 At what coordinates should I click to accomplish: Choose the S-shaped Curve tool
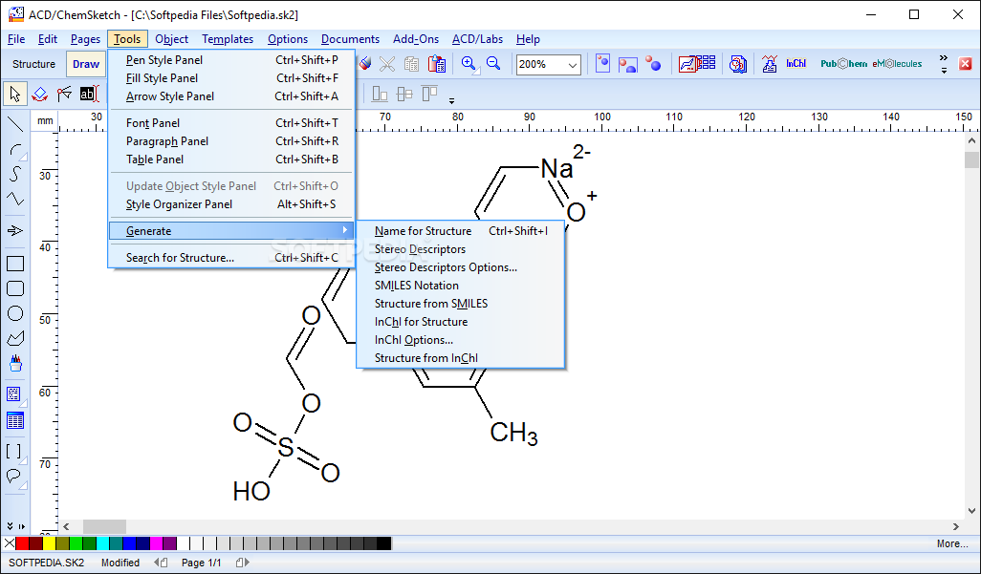pos(15,174)
